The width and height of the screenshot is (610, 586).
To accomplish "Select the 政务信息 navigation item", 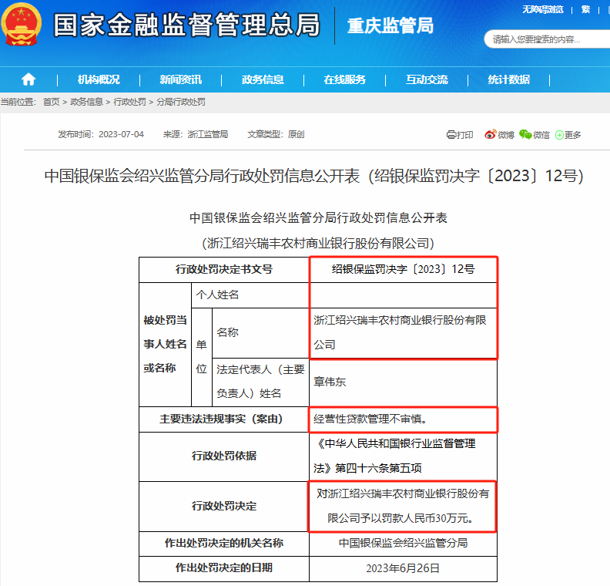I will click(263, 79).
